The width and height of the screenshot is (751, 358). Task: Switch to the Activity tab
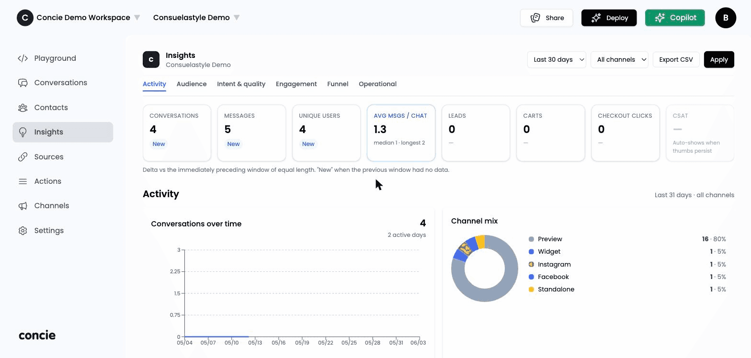154,84
